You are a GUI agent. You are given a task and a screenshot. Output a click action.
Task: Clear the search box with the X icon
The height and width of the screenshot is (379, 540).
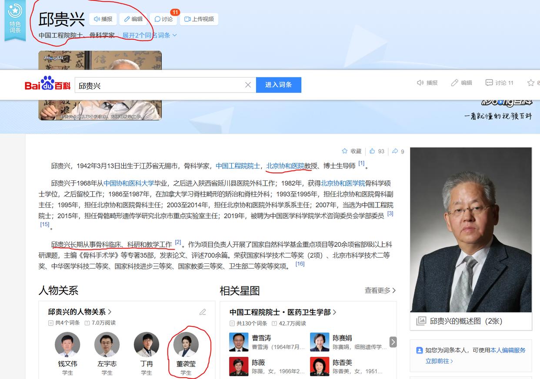[248, 85]
